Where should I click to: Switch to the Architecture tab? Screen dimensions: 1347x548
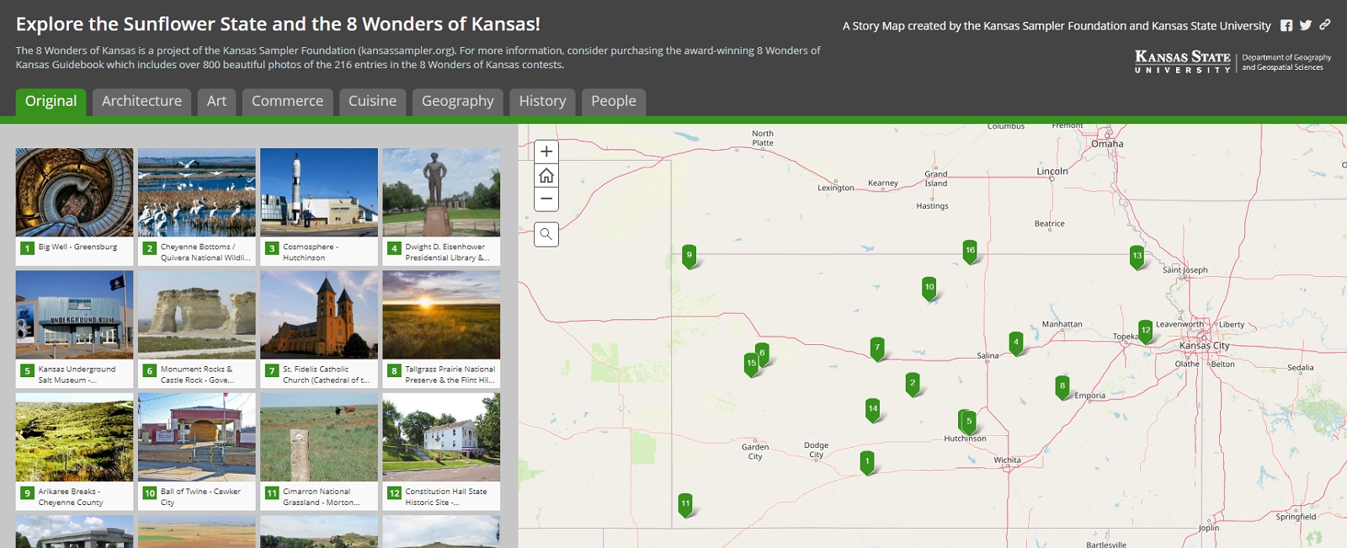(x=141, y=101)
